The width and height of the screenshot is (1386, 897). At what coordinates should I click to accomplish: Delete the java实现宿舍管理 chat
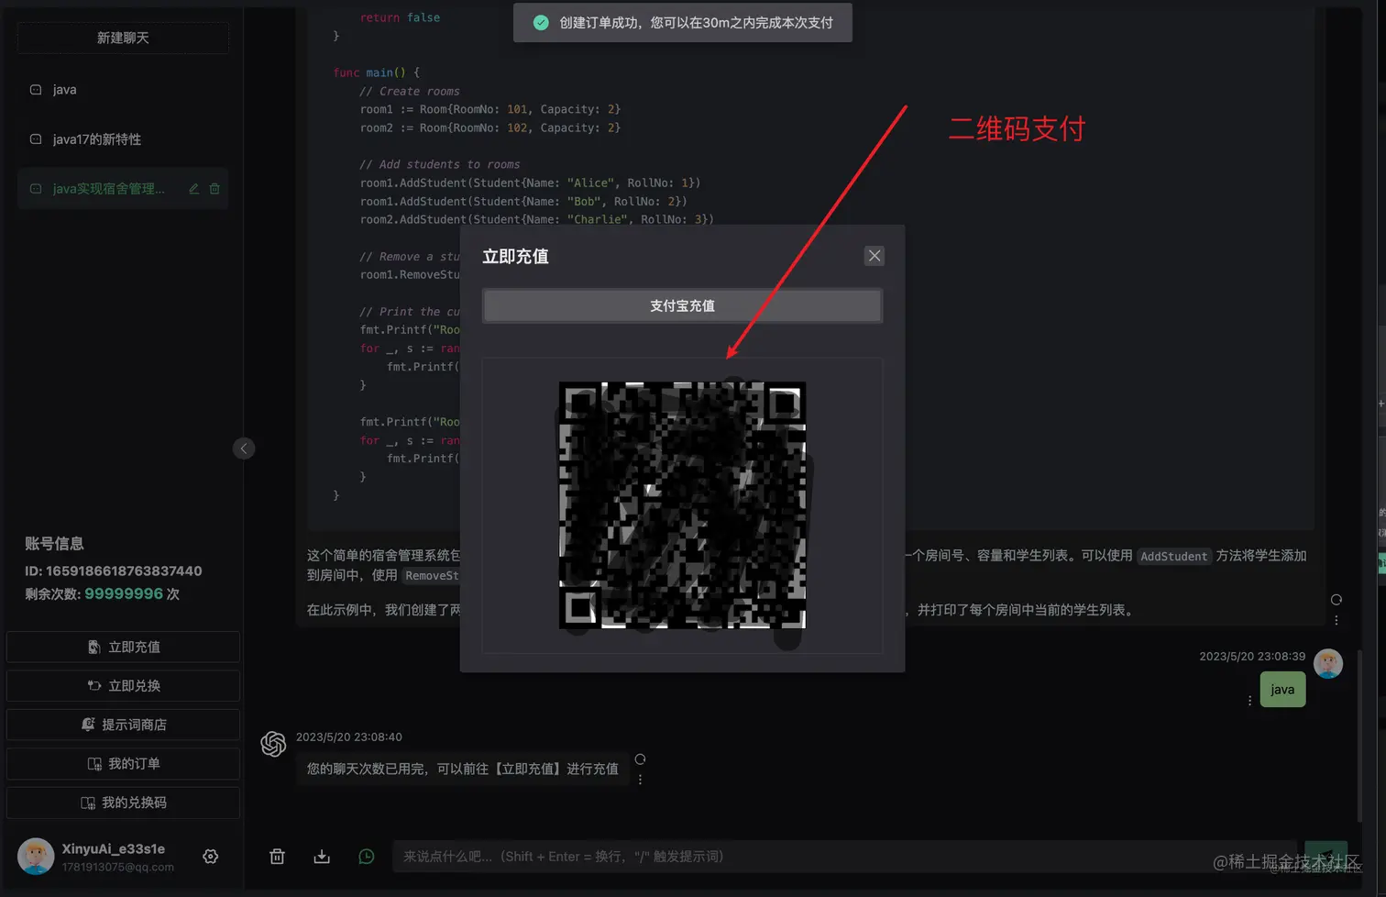(214, 189)
